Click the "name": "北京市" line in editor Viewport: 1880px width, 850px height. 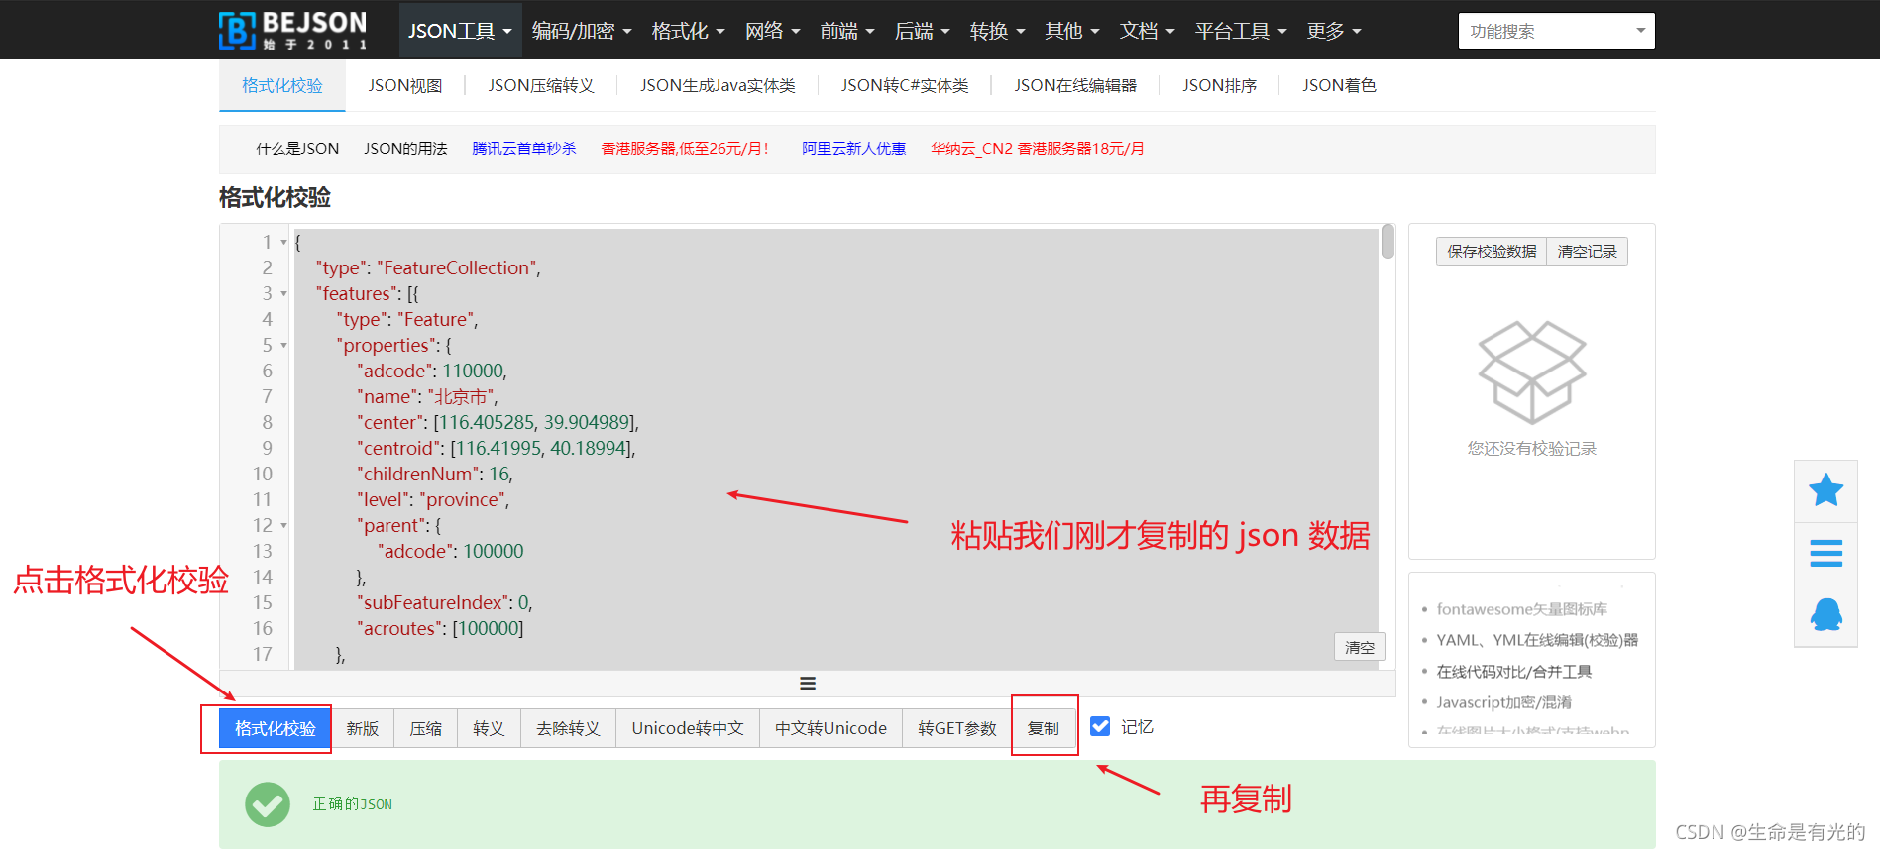pyautogui.click(x=427, y=396)
